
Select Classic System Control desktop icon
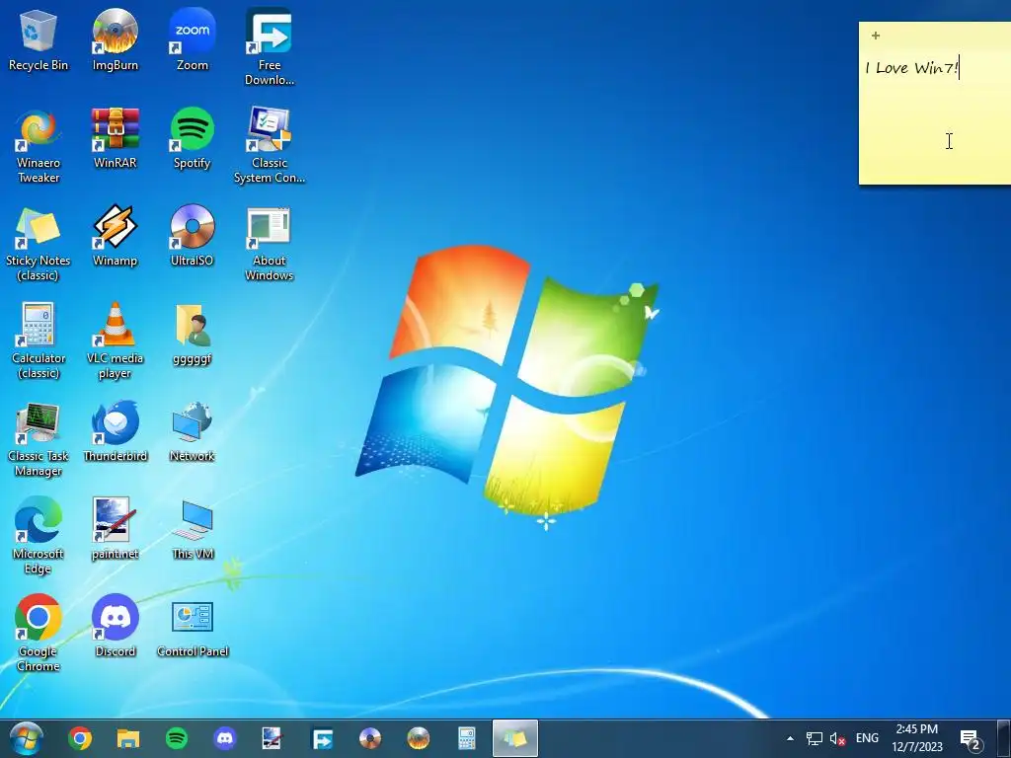[269, 146]
